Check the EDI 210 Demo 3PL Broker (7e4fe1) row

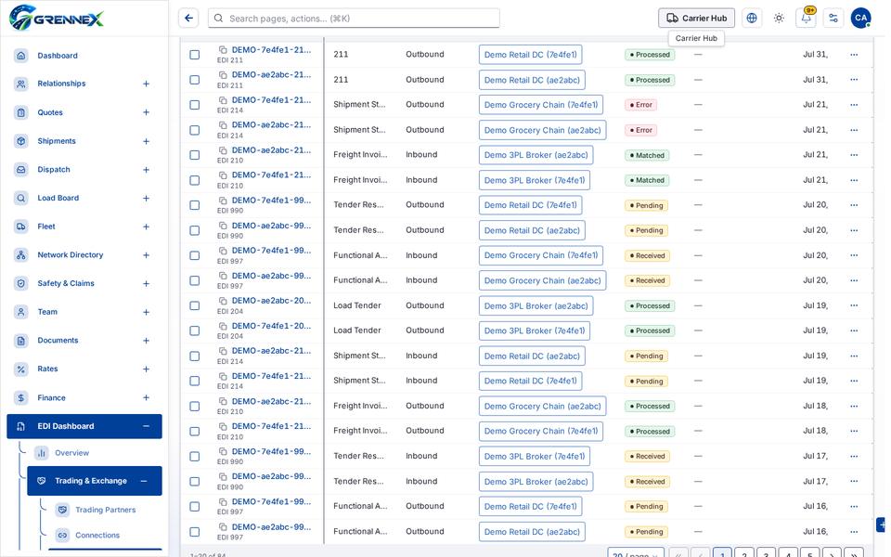pyautogui.click(x=194, y=180)
